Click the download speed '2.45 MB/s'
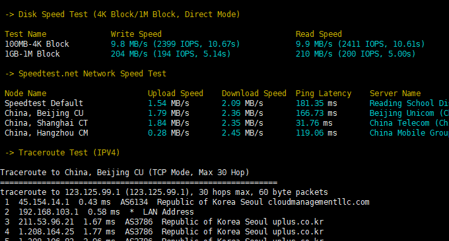449x241 pixels. point(242,133)
